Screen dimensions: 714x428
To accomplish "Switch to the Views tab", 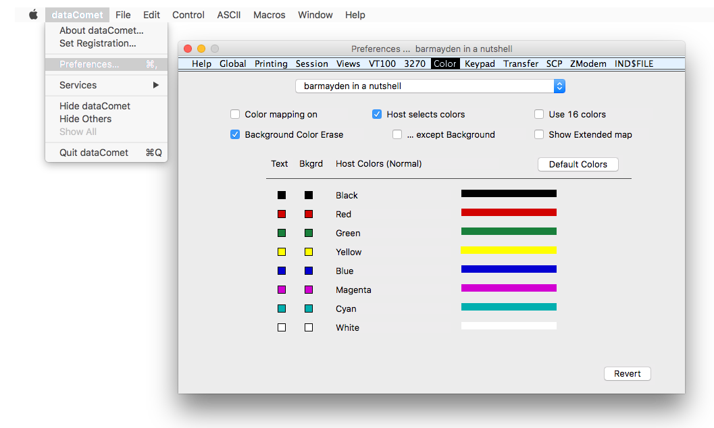I will (349, 63).
